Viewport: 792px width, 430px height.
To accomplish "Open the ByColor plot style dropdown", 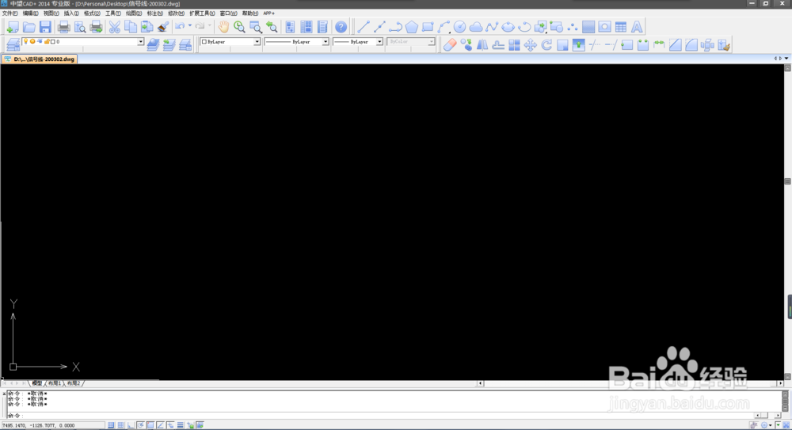I will 431,41.
